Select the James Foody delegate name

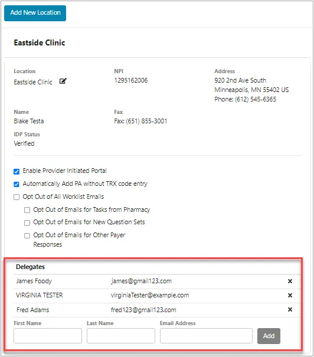click(x=34, y=281)
